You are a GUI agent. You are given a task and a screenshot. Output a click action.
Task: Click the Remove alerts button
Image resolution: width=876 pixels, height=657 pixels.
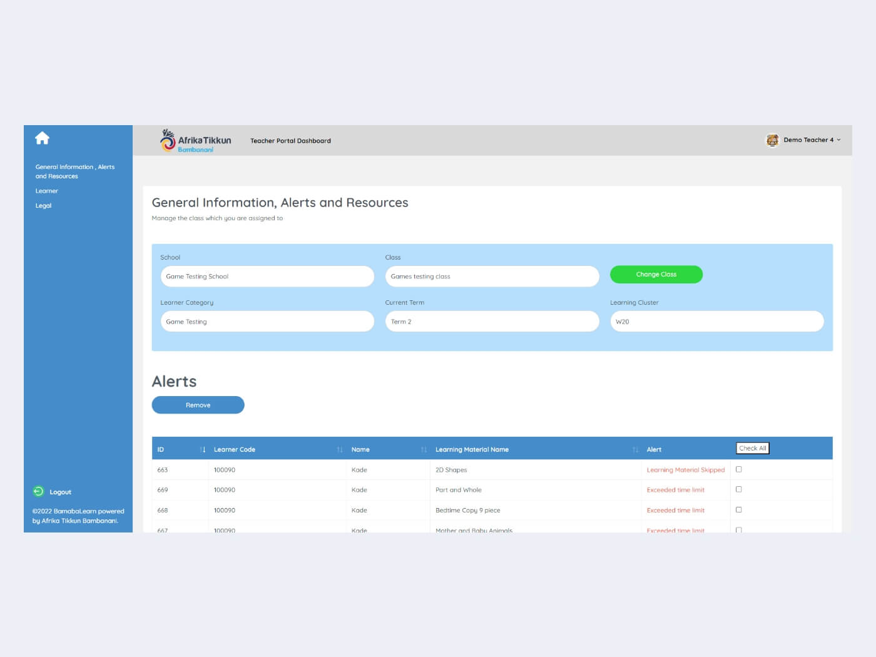click(x=198, y=405)
